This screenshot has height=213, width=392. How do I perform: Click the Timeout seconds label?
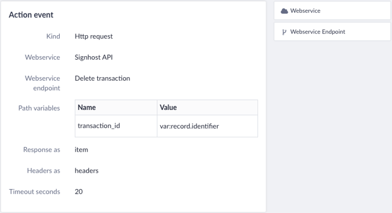[x=35, y=191]
